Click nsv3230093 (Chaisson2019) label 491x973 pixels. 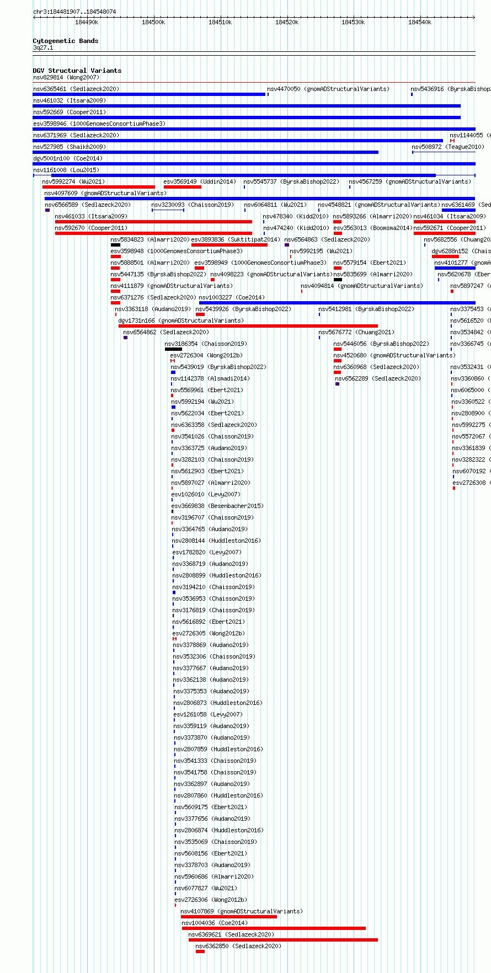point(193,205)
